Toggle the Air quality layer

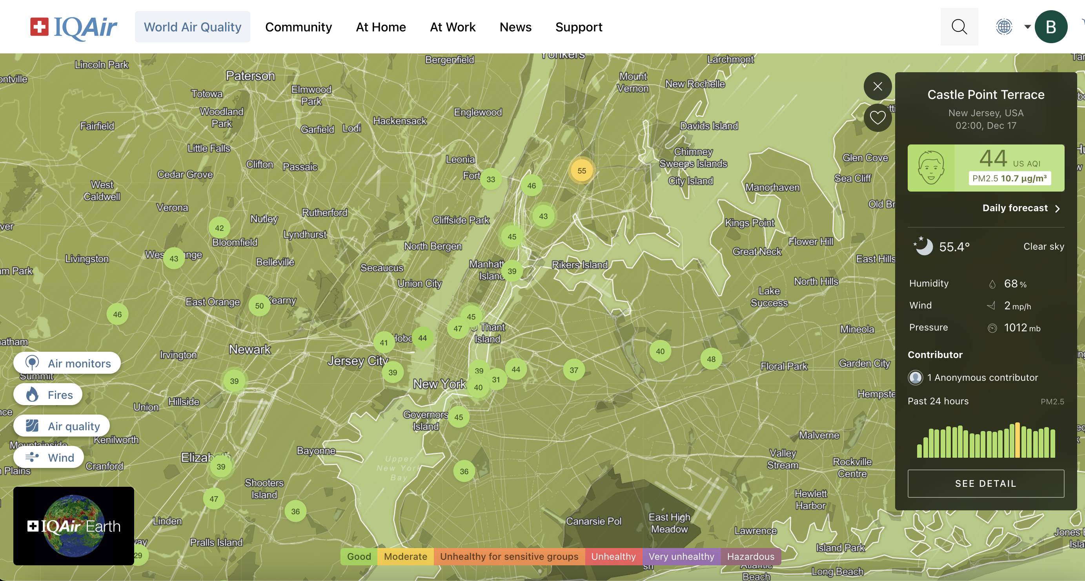point(62,426)
